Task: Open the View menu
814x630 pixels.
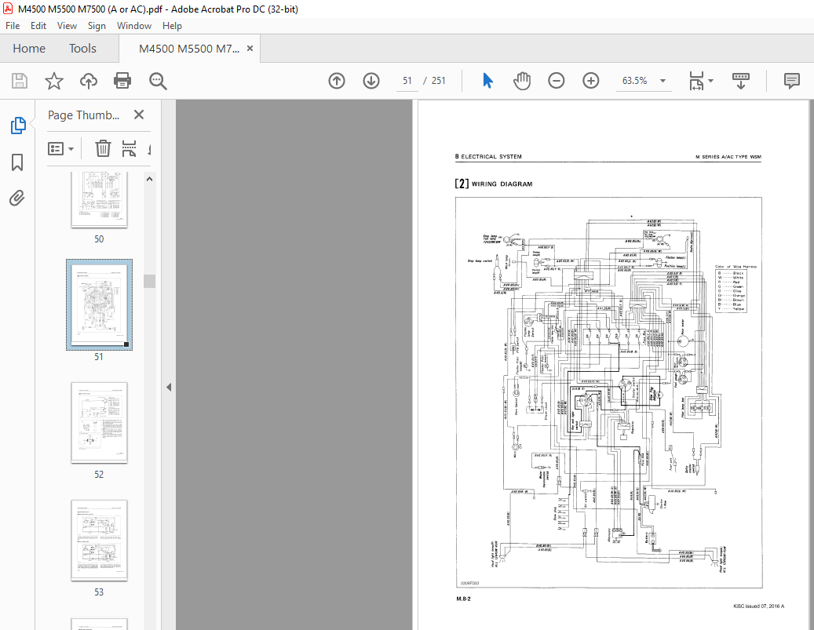Action: point(67,26)
